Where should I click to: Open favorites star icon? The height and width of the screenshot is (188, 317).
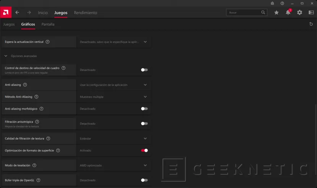point(276,13)
